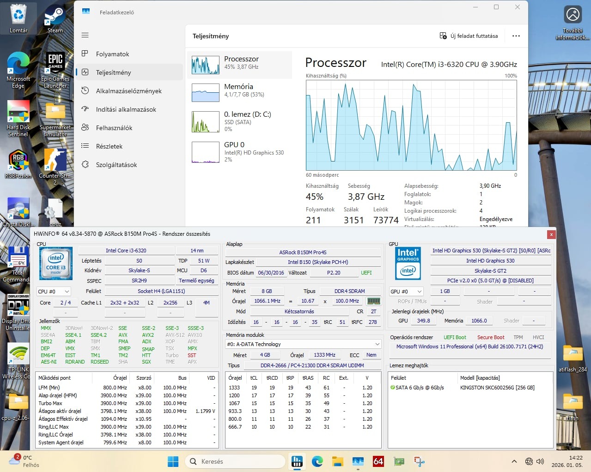This screenshot has width=591, height=472.
Task: Open Epic Games Launcher desktop icon
Action: [55, 69]
